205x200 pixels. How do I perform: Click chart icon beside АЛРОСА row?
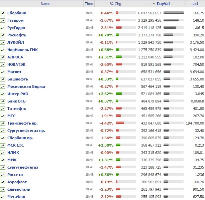tap(3, 57)
